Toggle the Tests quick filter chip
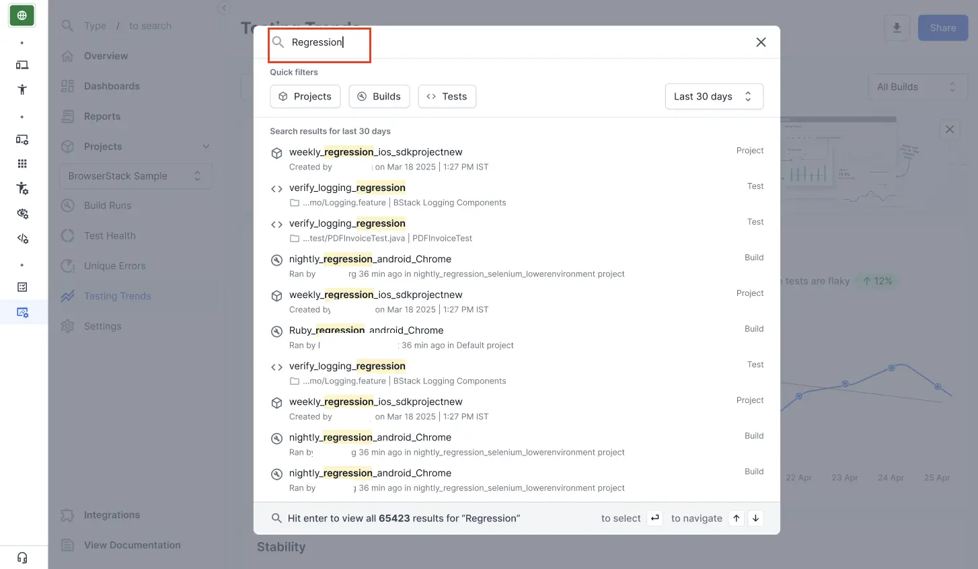This screenshot has height=569, width=978. [x=447, y=96]
